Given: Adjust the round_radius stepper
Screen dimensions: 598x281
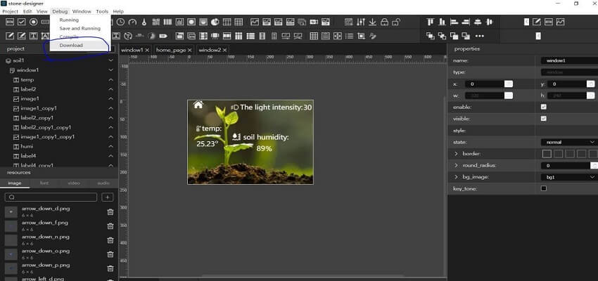Looking at the screenshot, I should [x=594, y=165].
